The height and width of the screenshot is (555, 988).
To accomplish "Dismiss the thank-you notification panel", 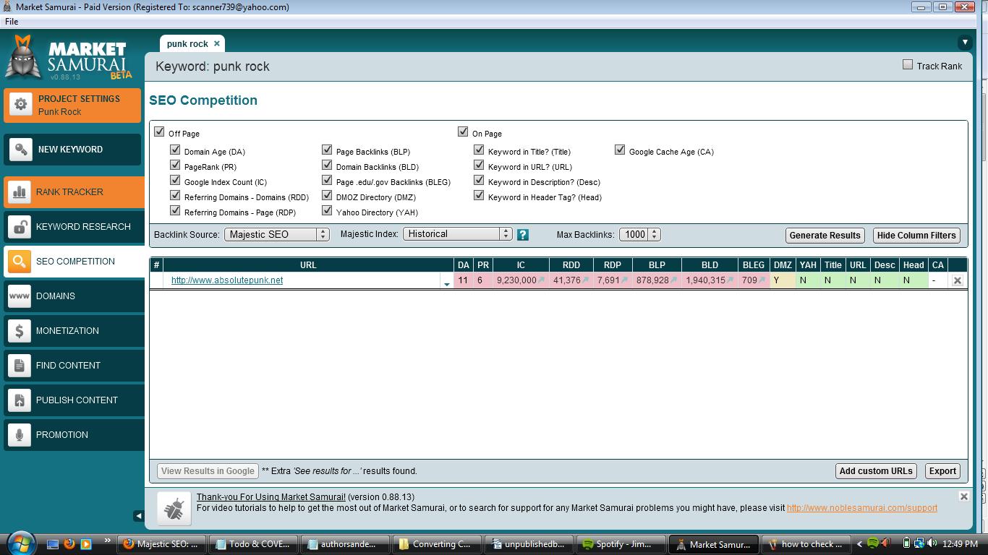I will (963, 496).
